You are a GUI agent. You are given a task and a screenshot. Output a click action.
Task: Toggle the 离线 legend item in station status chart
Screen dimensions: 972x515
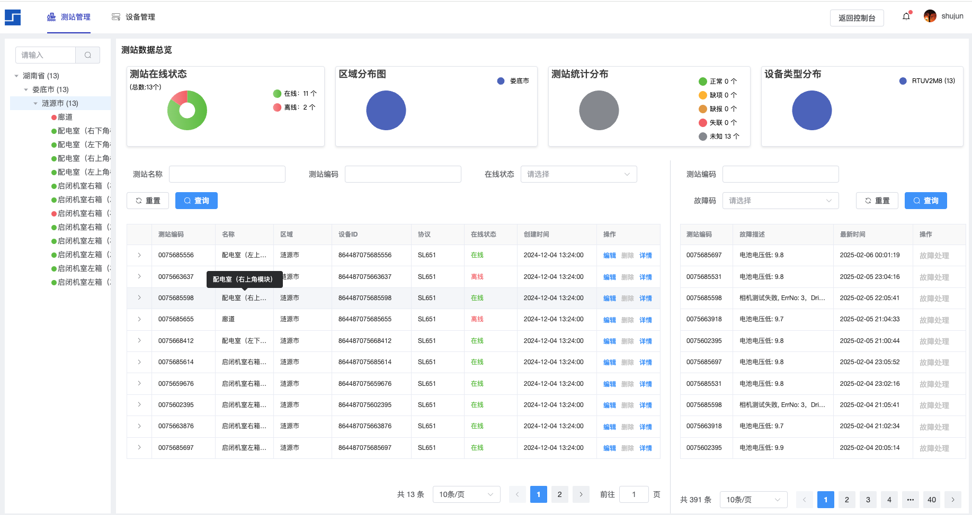point(294,107)
